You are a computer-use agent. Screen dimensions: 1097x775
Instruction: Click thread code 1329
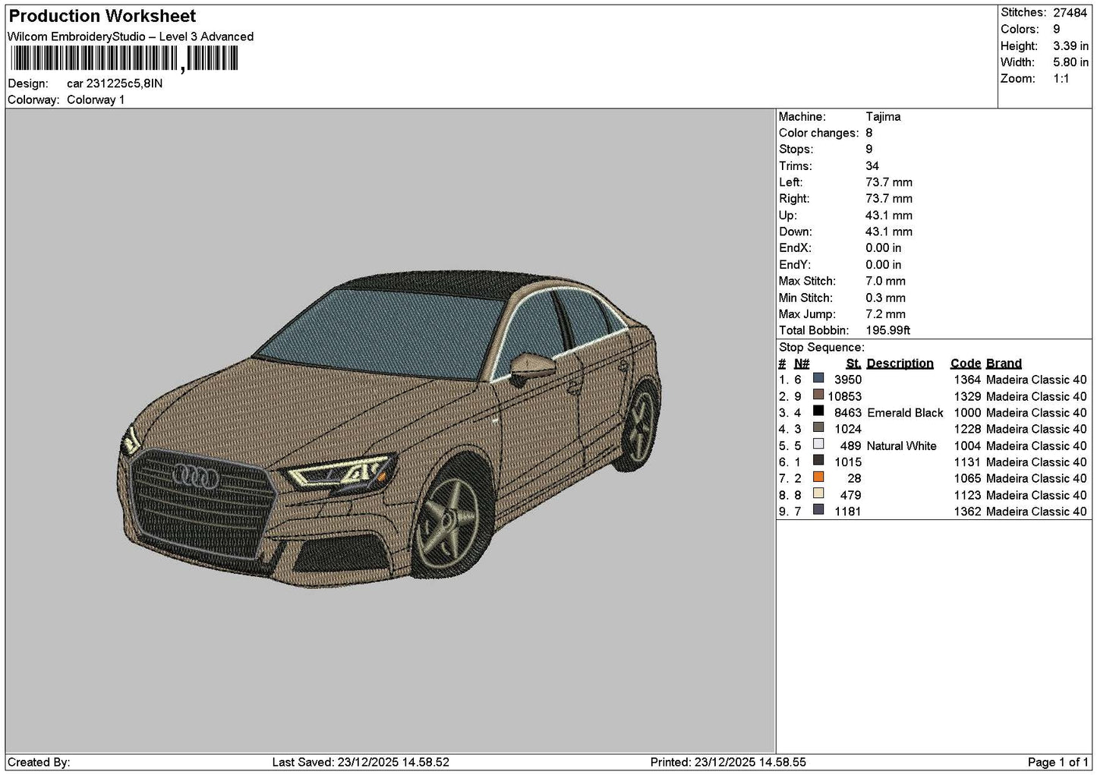pyautogui.click(x=967, y=396)
